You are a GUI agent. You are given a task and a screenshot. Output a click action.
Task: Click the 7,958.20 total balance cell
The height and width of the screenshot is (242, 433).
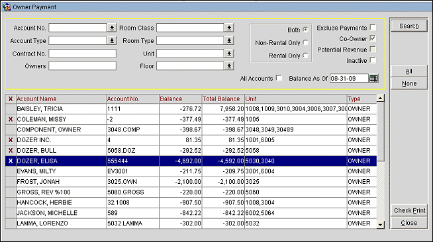(223, 109)
